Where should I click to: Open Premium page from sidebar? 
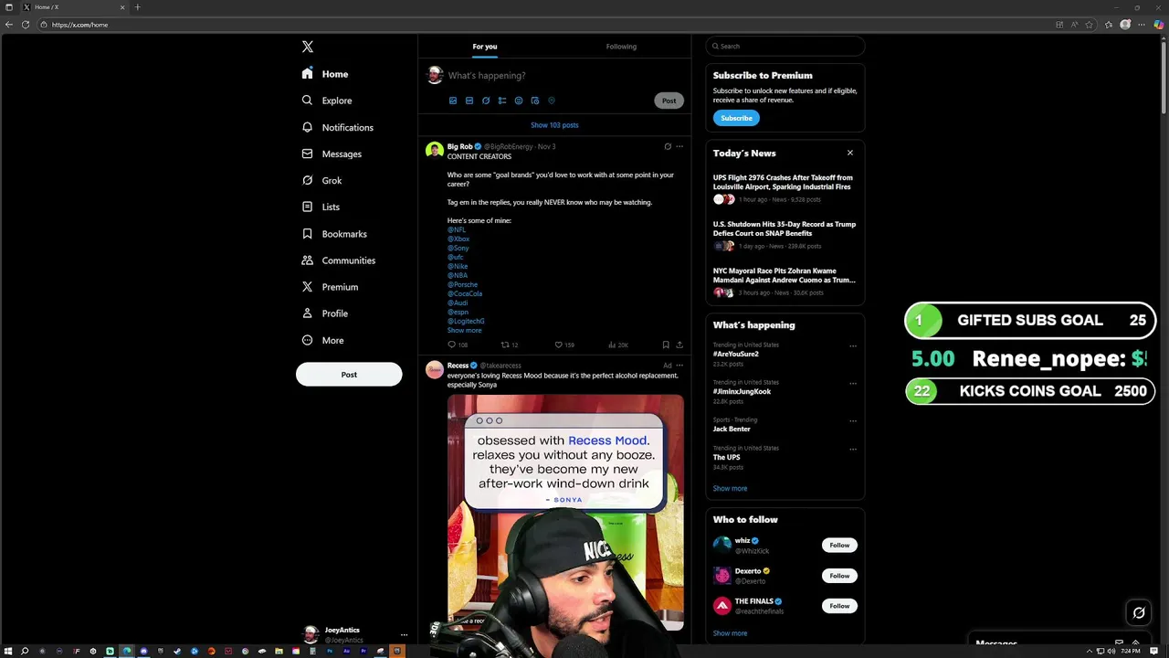click(x=330, y=287)
